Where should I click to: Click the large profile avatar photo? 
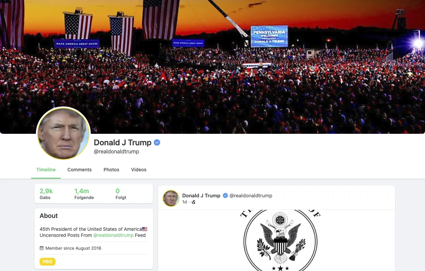click(x=63, y=133)
